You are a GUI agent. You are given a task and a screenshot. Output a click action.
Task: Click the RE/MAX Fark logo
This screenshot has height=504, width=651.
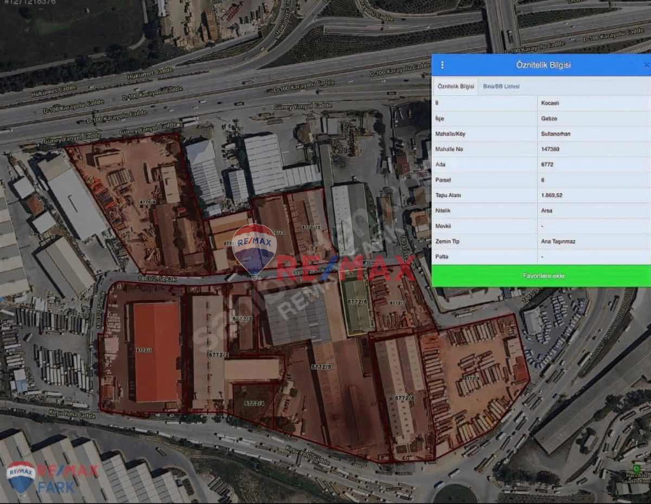[x=51, y=477]
